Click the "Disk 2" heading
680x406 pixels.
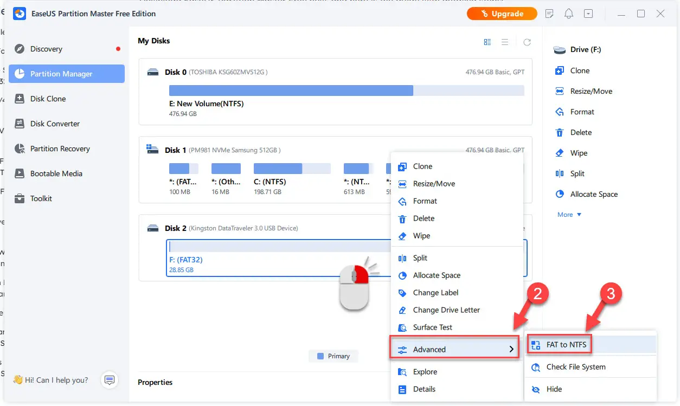(x=176, y=228)
